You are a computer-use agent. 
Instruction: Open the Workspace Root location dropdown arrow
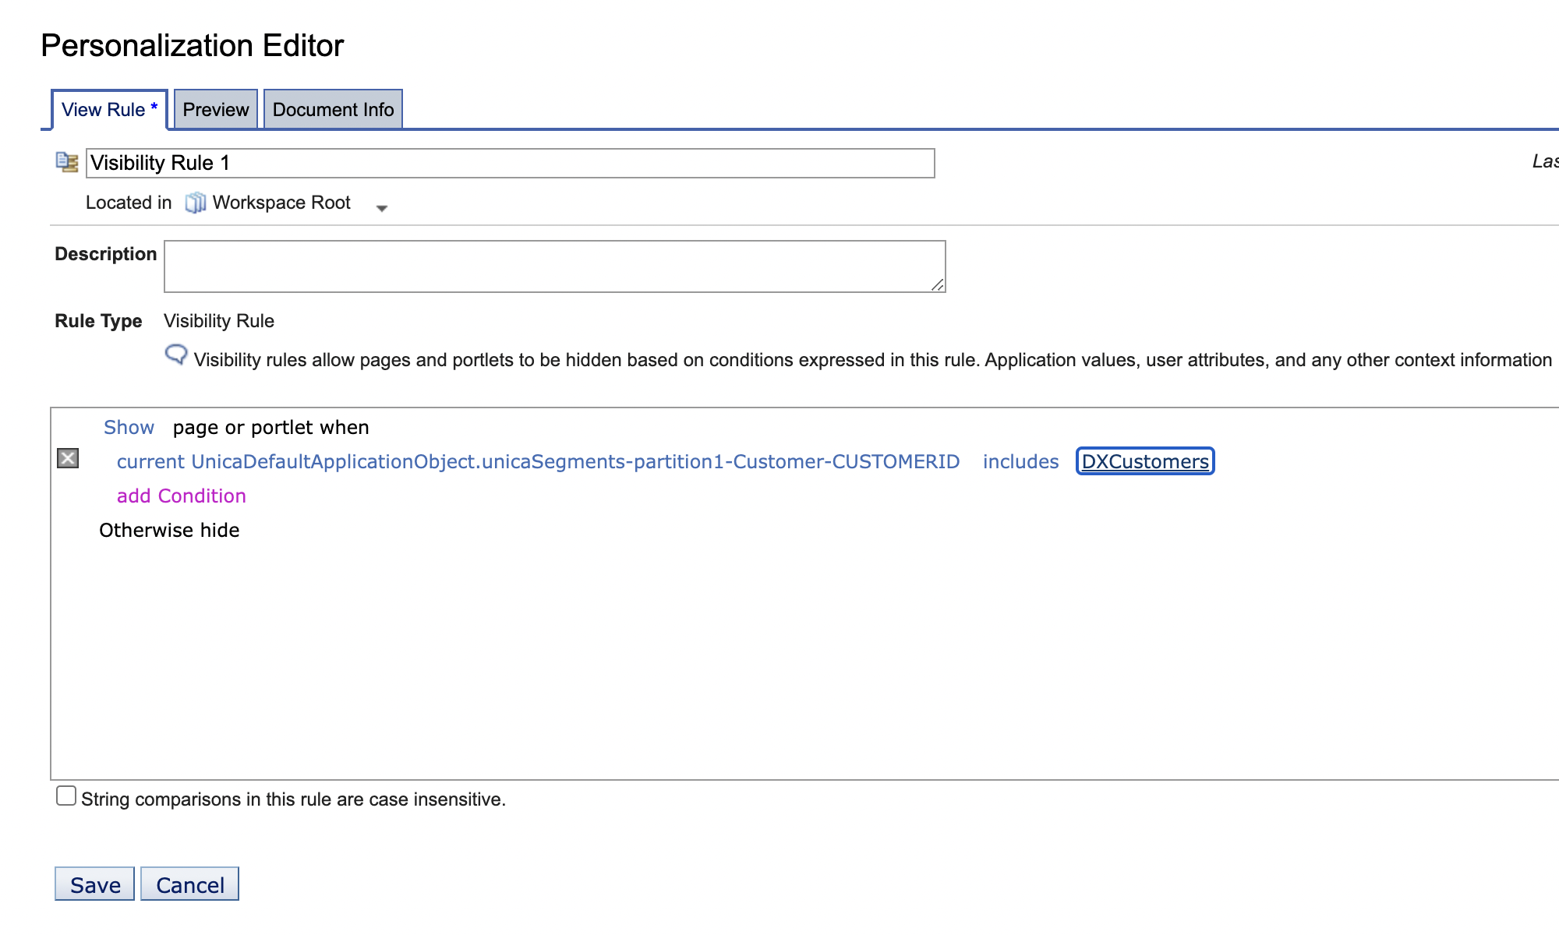point(382,208)
